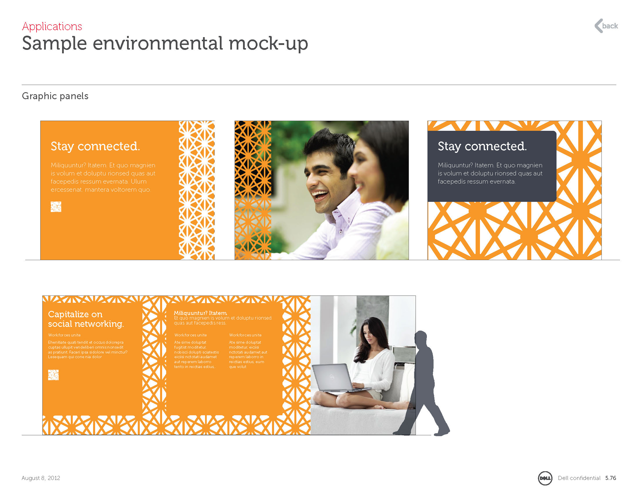Click the 'Dell confidential' footer text
This screenshot has height=493, width=638.
click(x=579, y=478)
